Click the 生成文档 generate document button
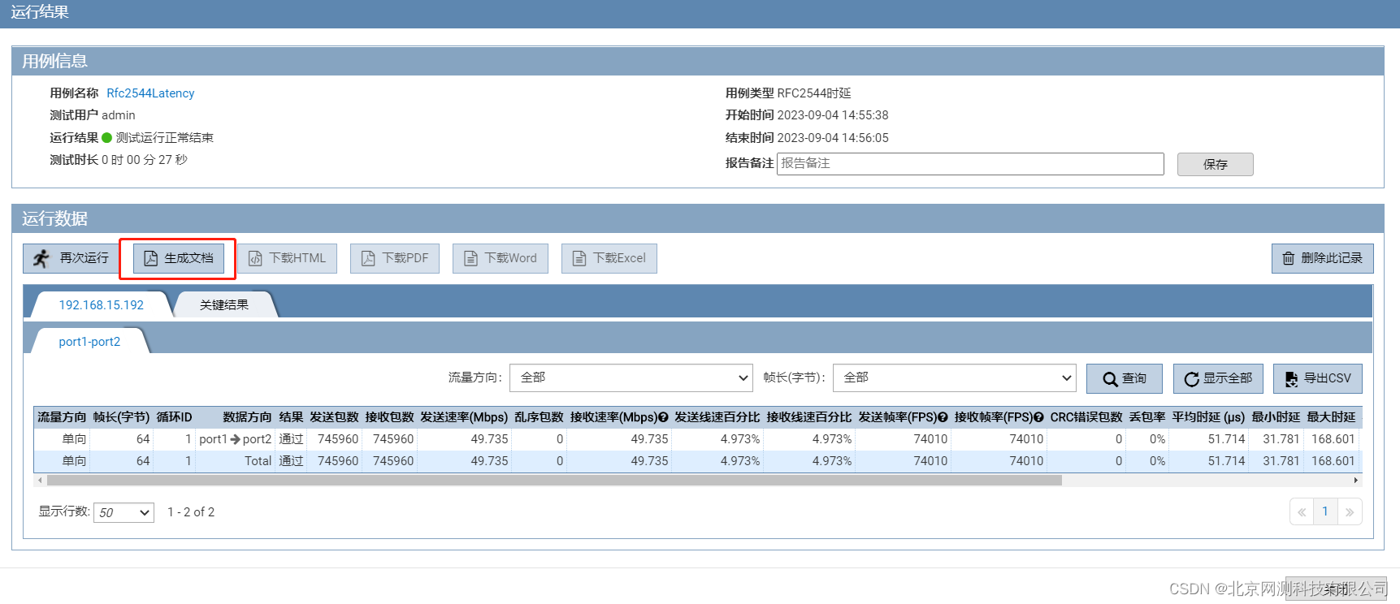The image size is (1400, 604). point(179,258)
